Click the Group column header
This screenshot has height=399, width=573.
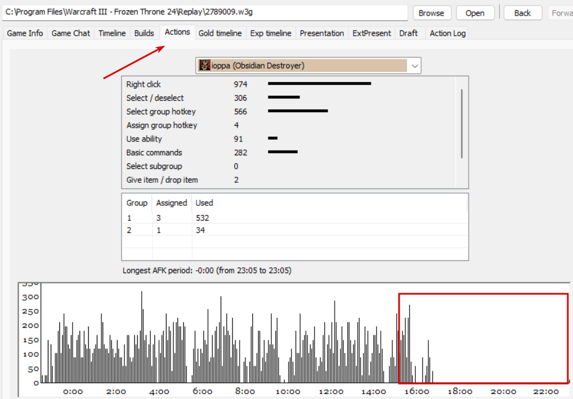point(136,203)
